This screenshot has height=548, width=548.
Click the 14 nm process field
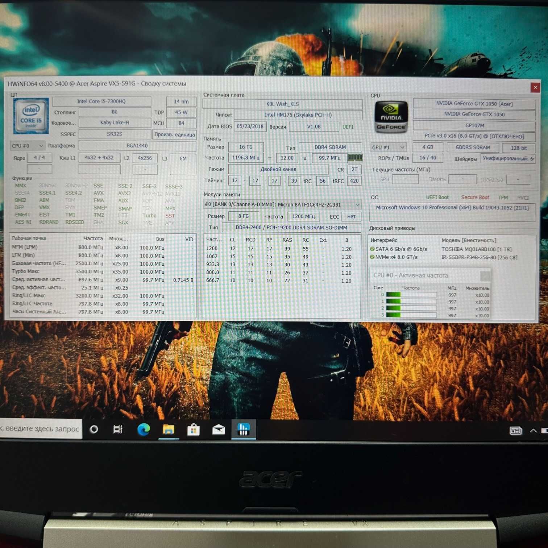coord(181,101)
